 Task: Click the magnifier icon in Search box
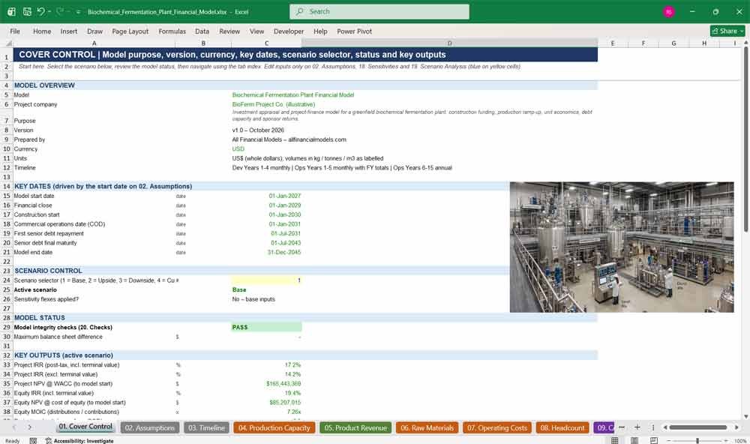[300, 11]
